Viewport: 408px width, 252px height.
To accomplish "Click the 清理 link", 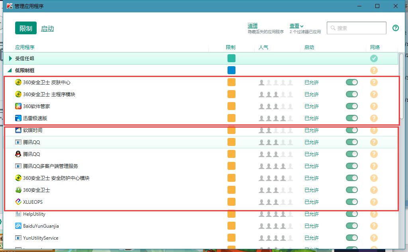I will 252,26.
